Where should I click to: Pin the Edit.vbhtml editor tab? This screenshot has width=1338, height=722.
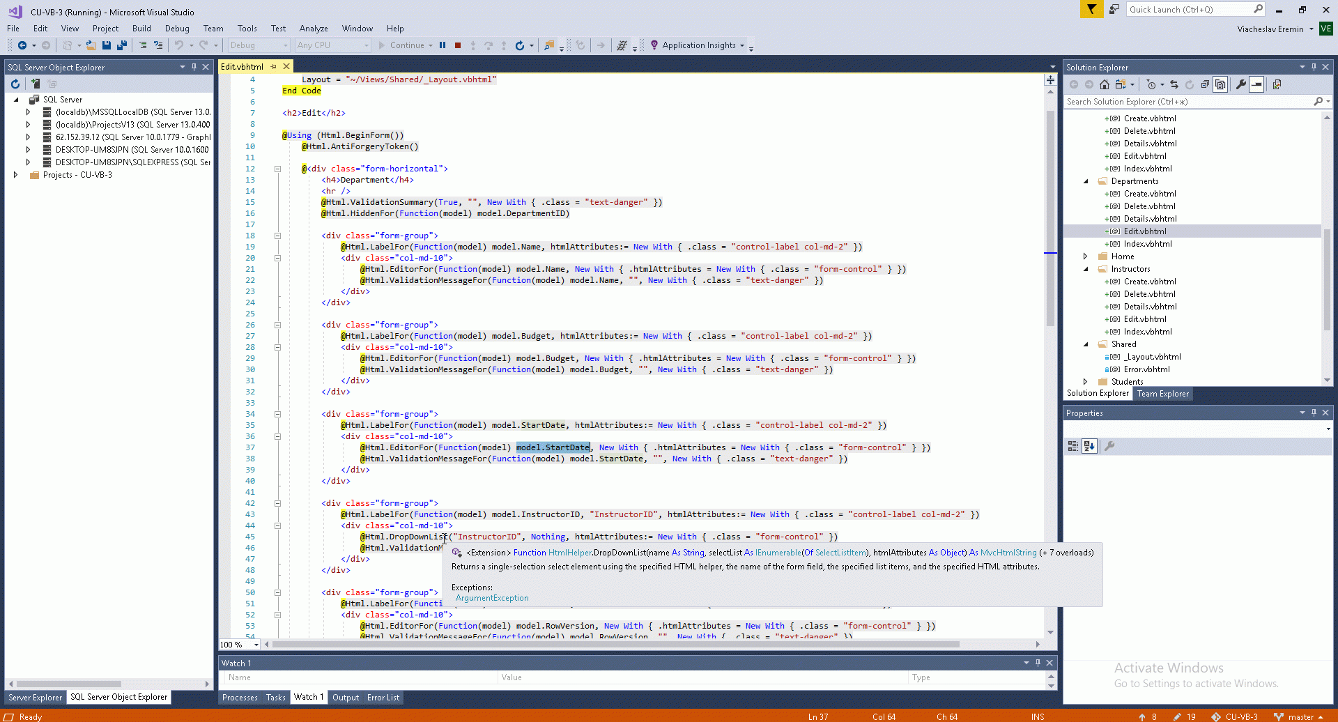pos(274,67)
